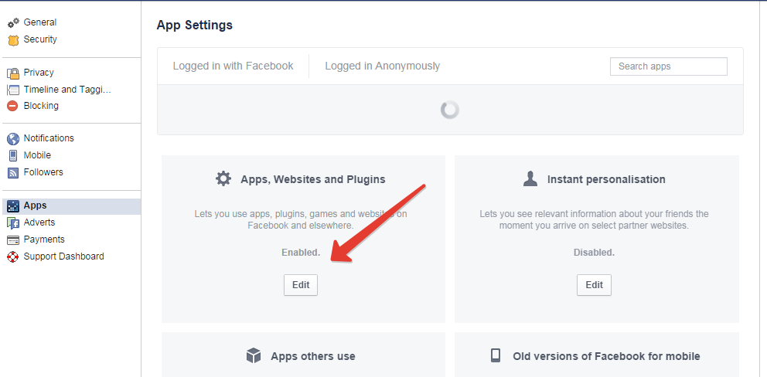Screen dimensions: 767x377
Task: Click the Support Dashboard lifebuoy icon
Action: pyautogui.click(x=13, y=257)
